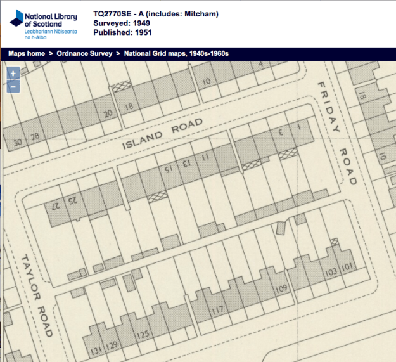
Task: Click house number 15 on Island Road
Action: click(x=169, y=169)
